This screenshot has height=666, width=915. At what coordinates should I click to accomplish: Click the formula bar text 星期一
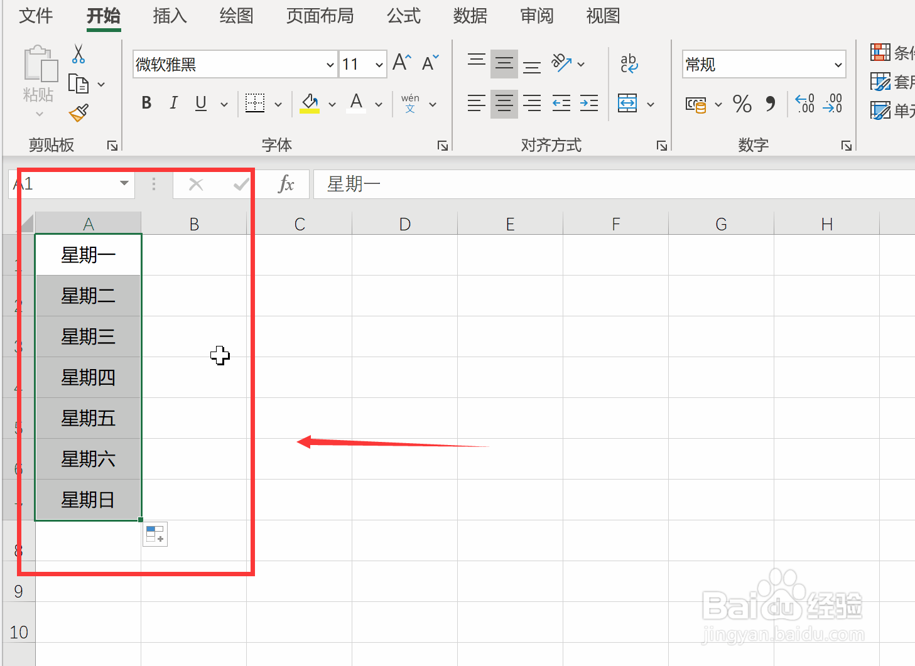pos(354,184)
